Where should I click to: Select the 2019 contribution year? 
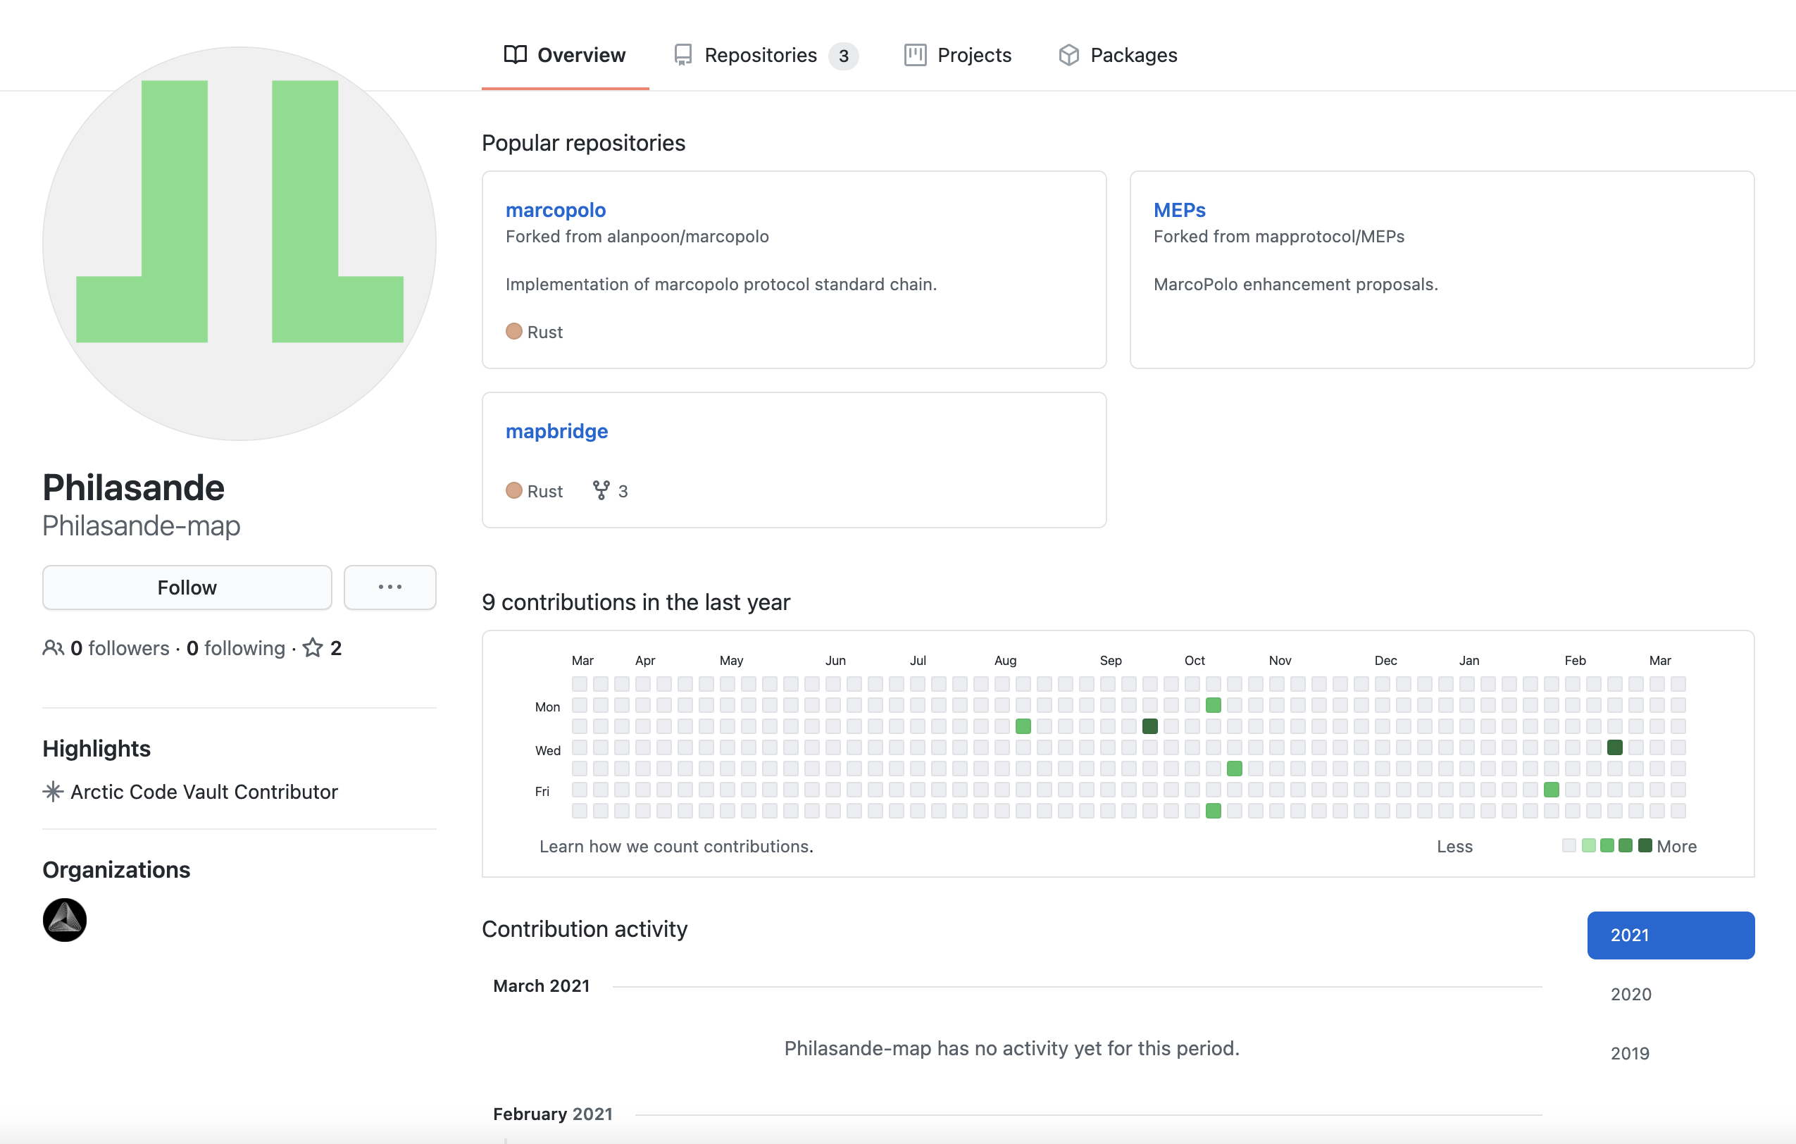(1630, 1053)
